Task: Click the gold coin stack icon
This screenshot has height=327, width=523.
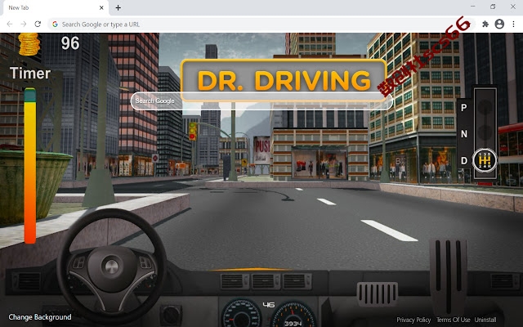Action: click(x=29, y=44)
